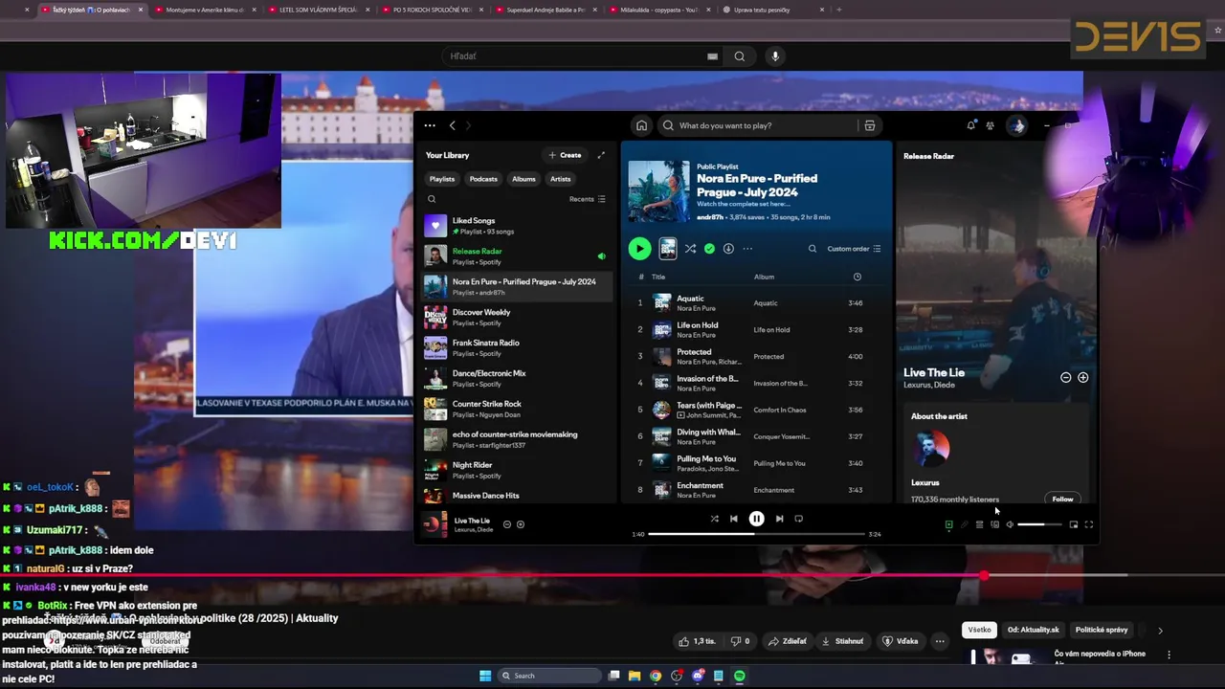Toggle playlist shuffle next to play button
This screenshot has width=1225, height=689.
point(690,249)
